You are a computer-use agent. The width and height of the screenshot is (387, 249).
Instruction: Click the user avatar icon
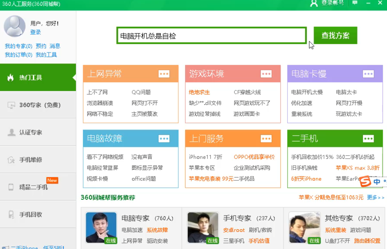(x=14, y=26)
